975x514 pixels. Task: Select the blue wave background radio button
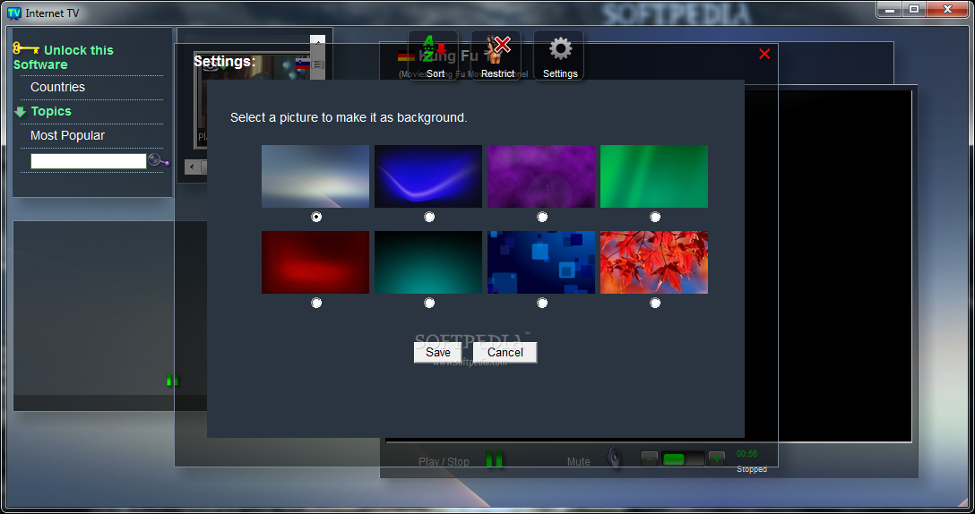point(429,217)
